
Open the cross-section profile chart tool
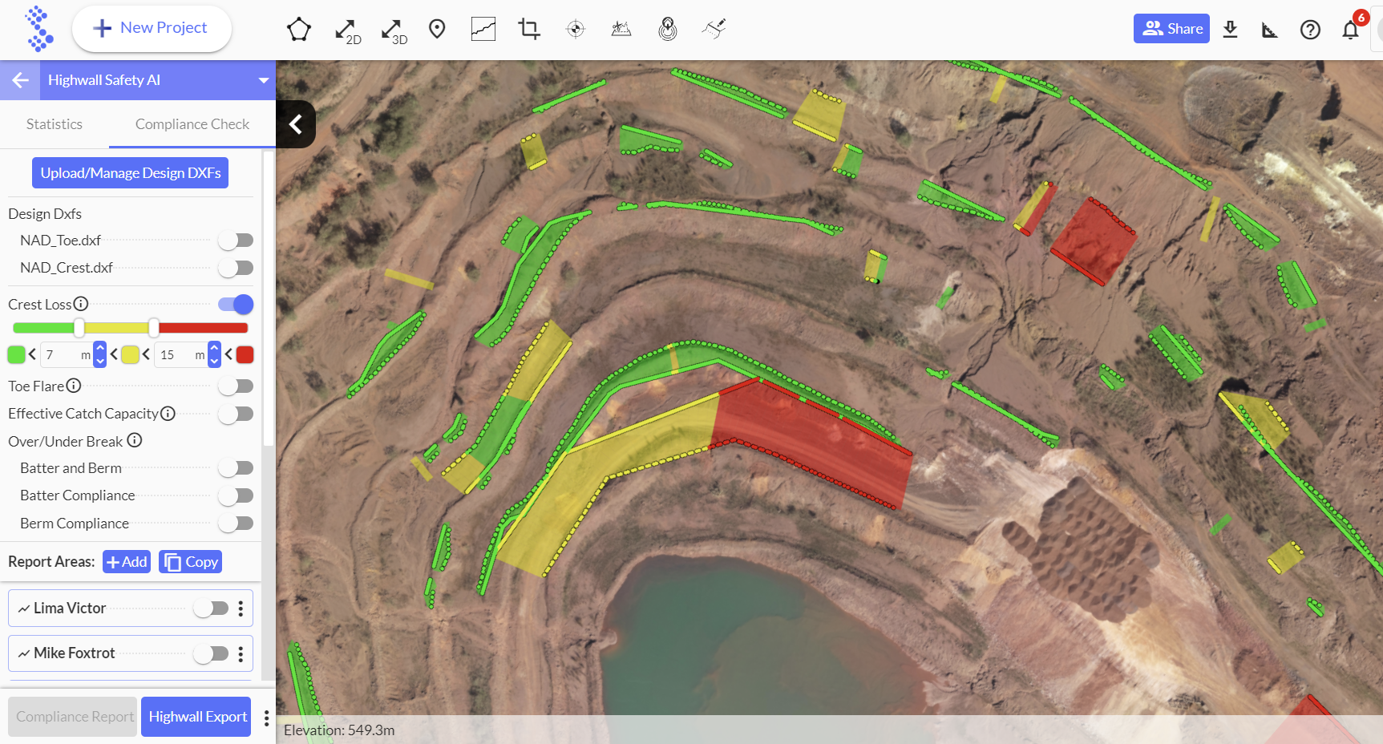click(483, 30)
